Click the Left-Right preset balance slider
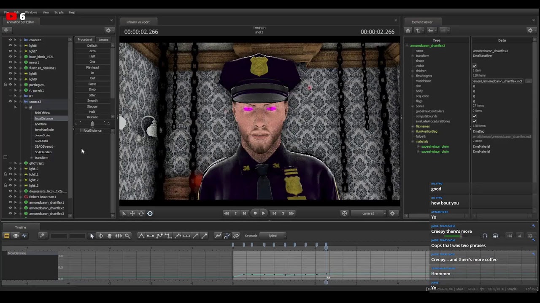This screenshot has height=303, width=540. coord(92,124)
